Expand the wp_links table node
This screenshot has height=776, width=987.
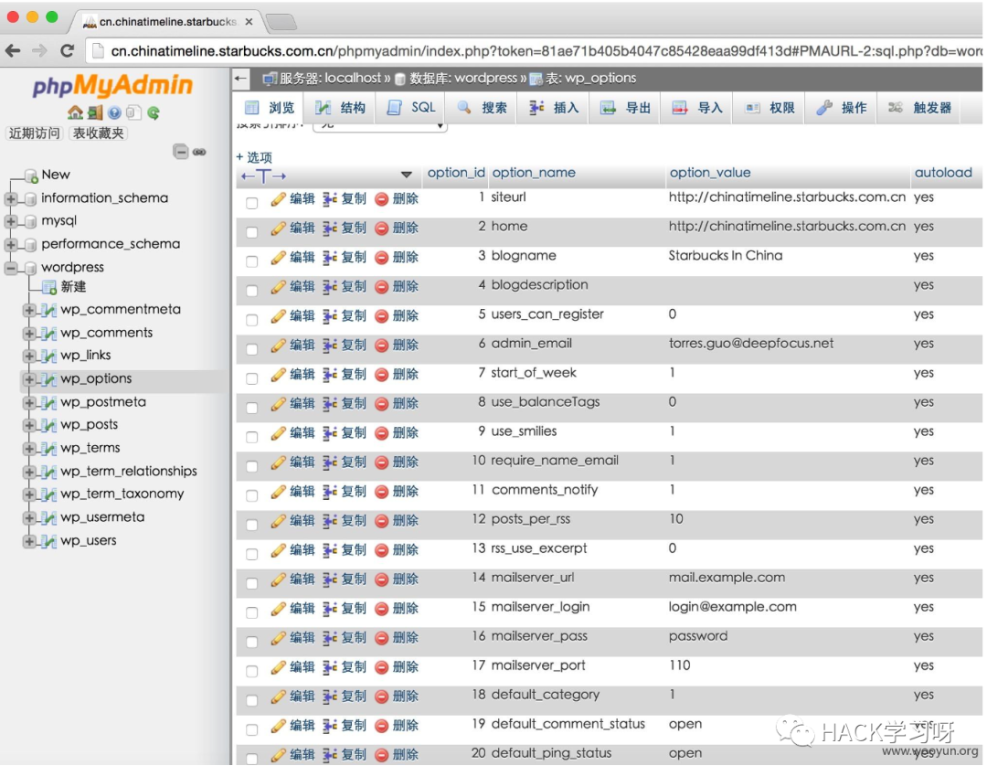[29, 356]
